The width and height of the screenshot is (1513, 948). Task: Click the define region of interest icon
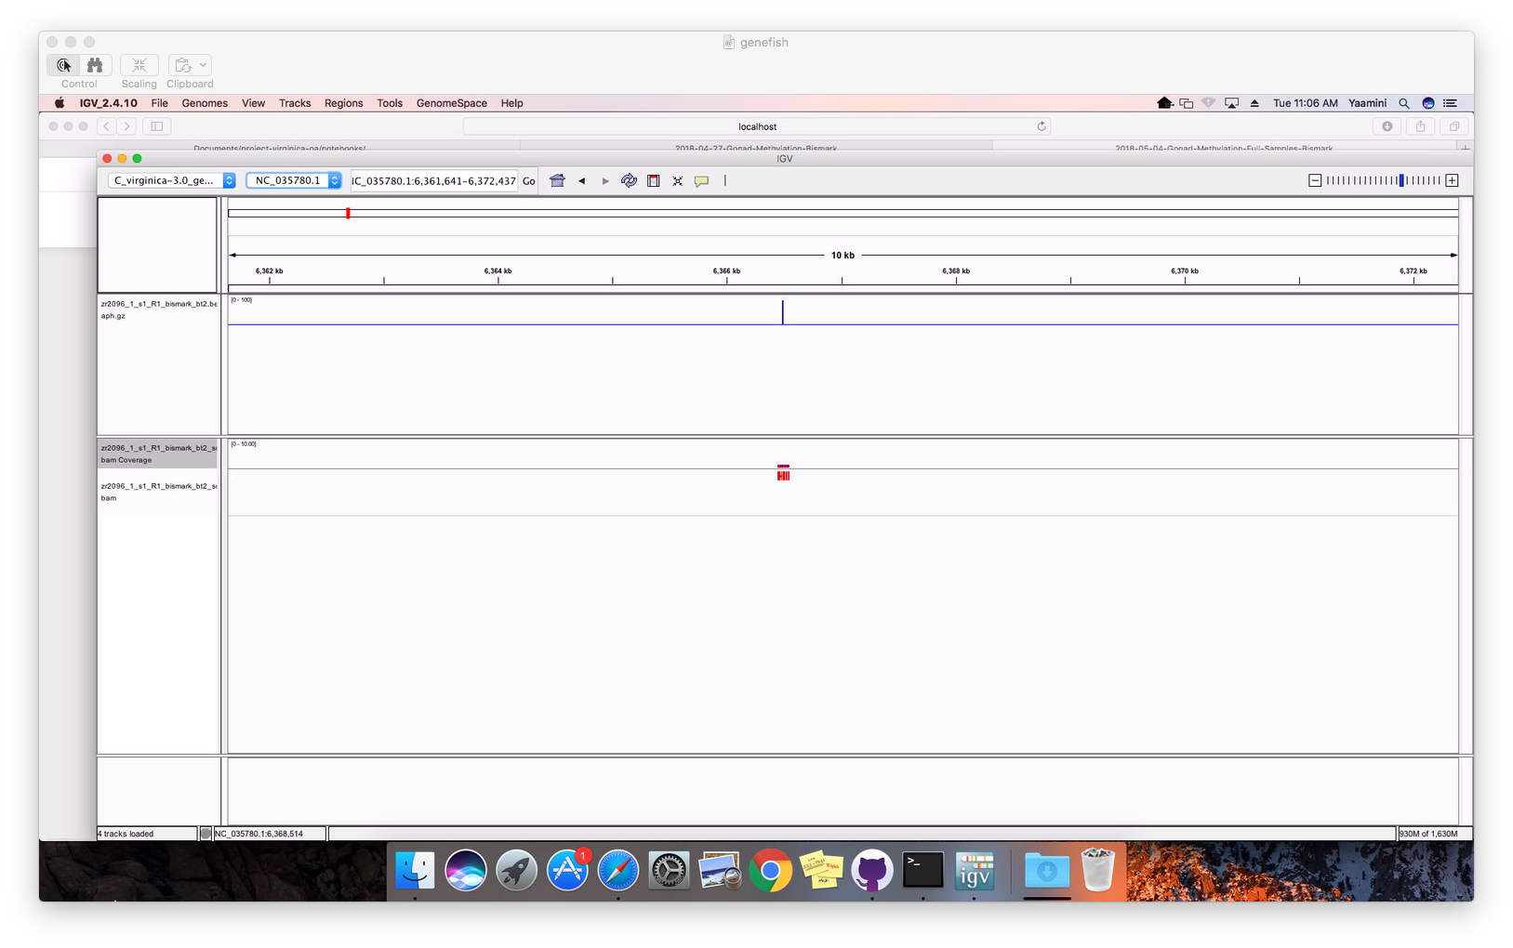tap(654, 180)
